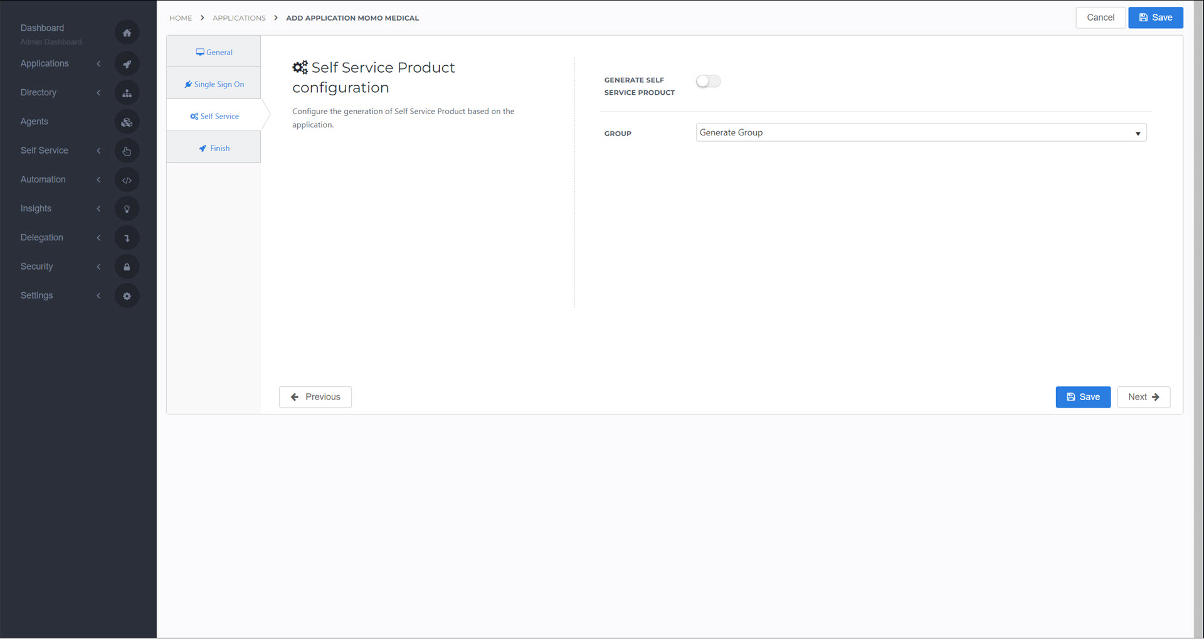
Task: Click the Agents cubes icon
Action: pos(127,122)
